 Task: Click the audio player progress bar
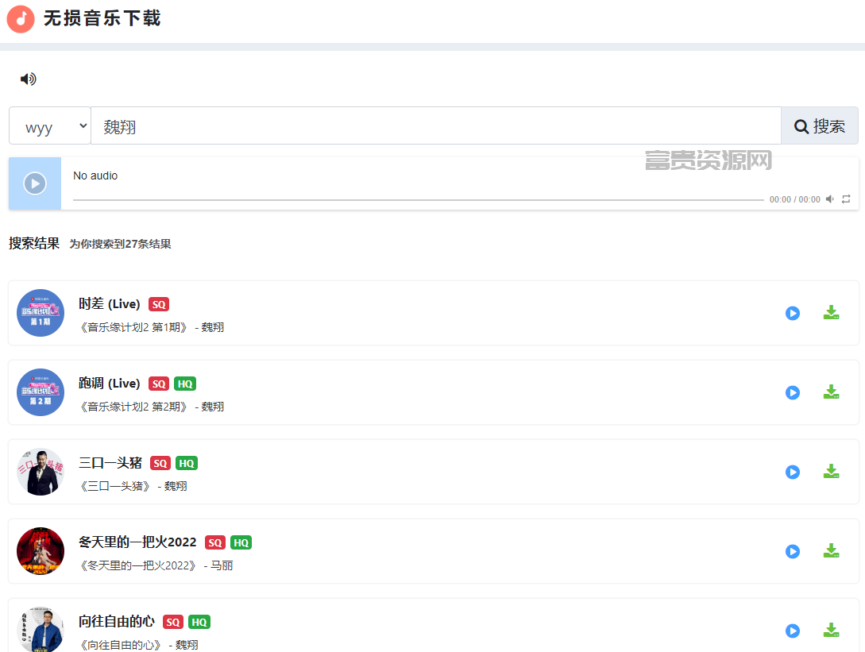click(418, 199)
